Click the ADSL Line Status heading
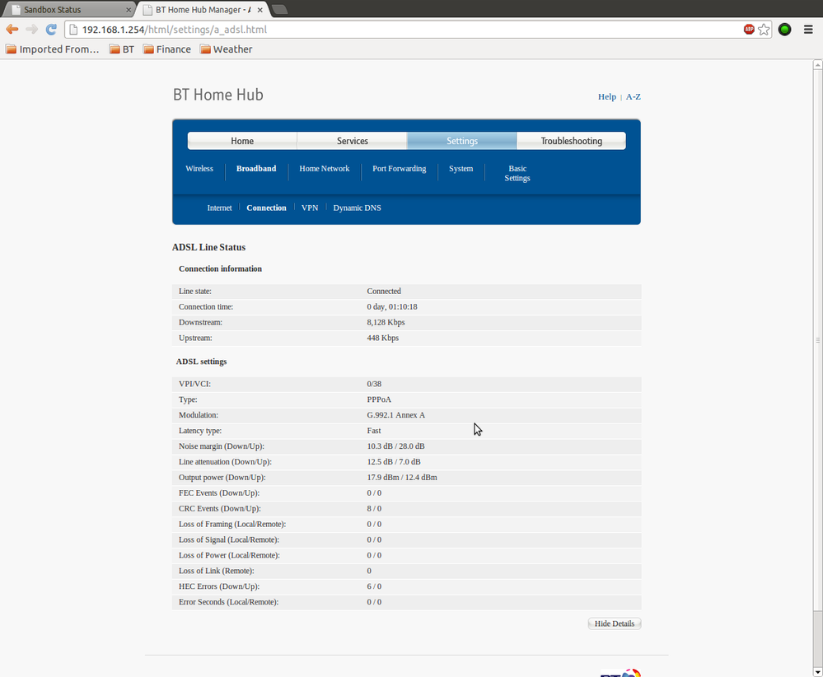823x677 pixels. (209, 247)
